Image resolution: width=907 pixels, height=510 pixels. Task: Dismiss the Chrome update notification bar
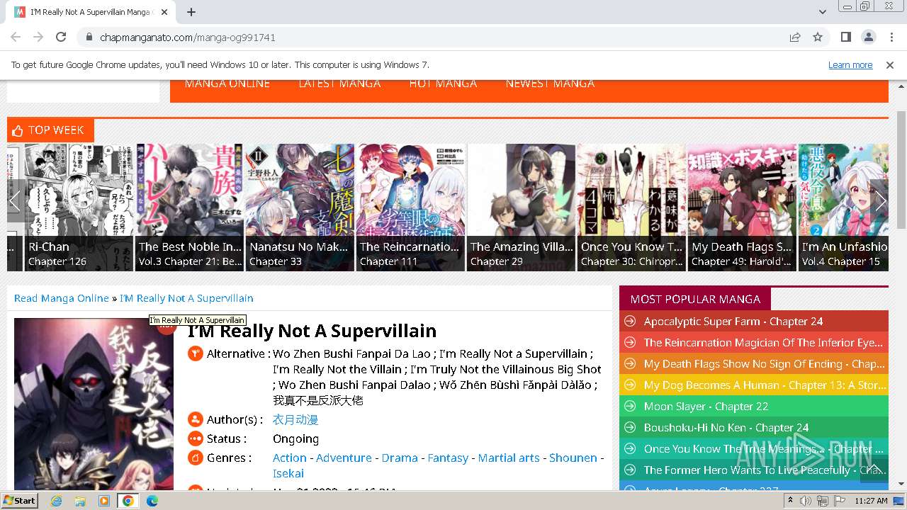pos(890,64)
